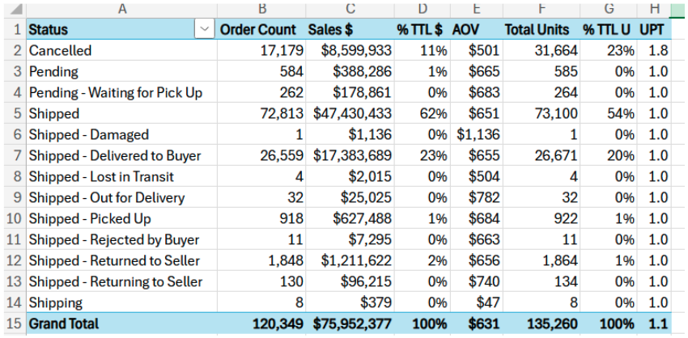This screenshot has height=338, width=688.
Task: Select Shipped - Returned to Seller cell
Action: pos(122,260)
